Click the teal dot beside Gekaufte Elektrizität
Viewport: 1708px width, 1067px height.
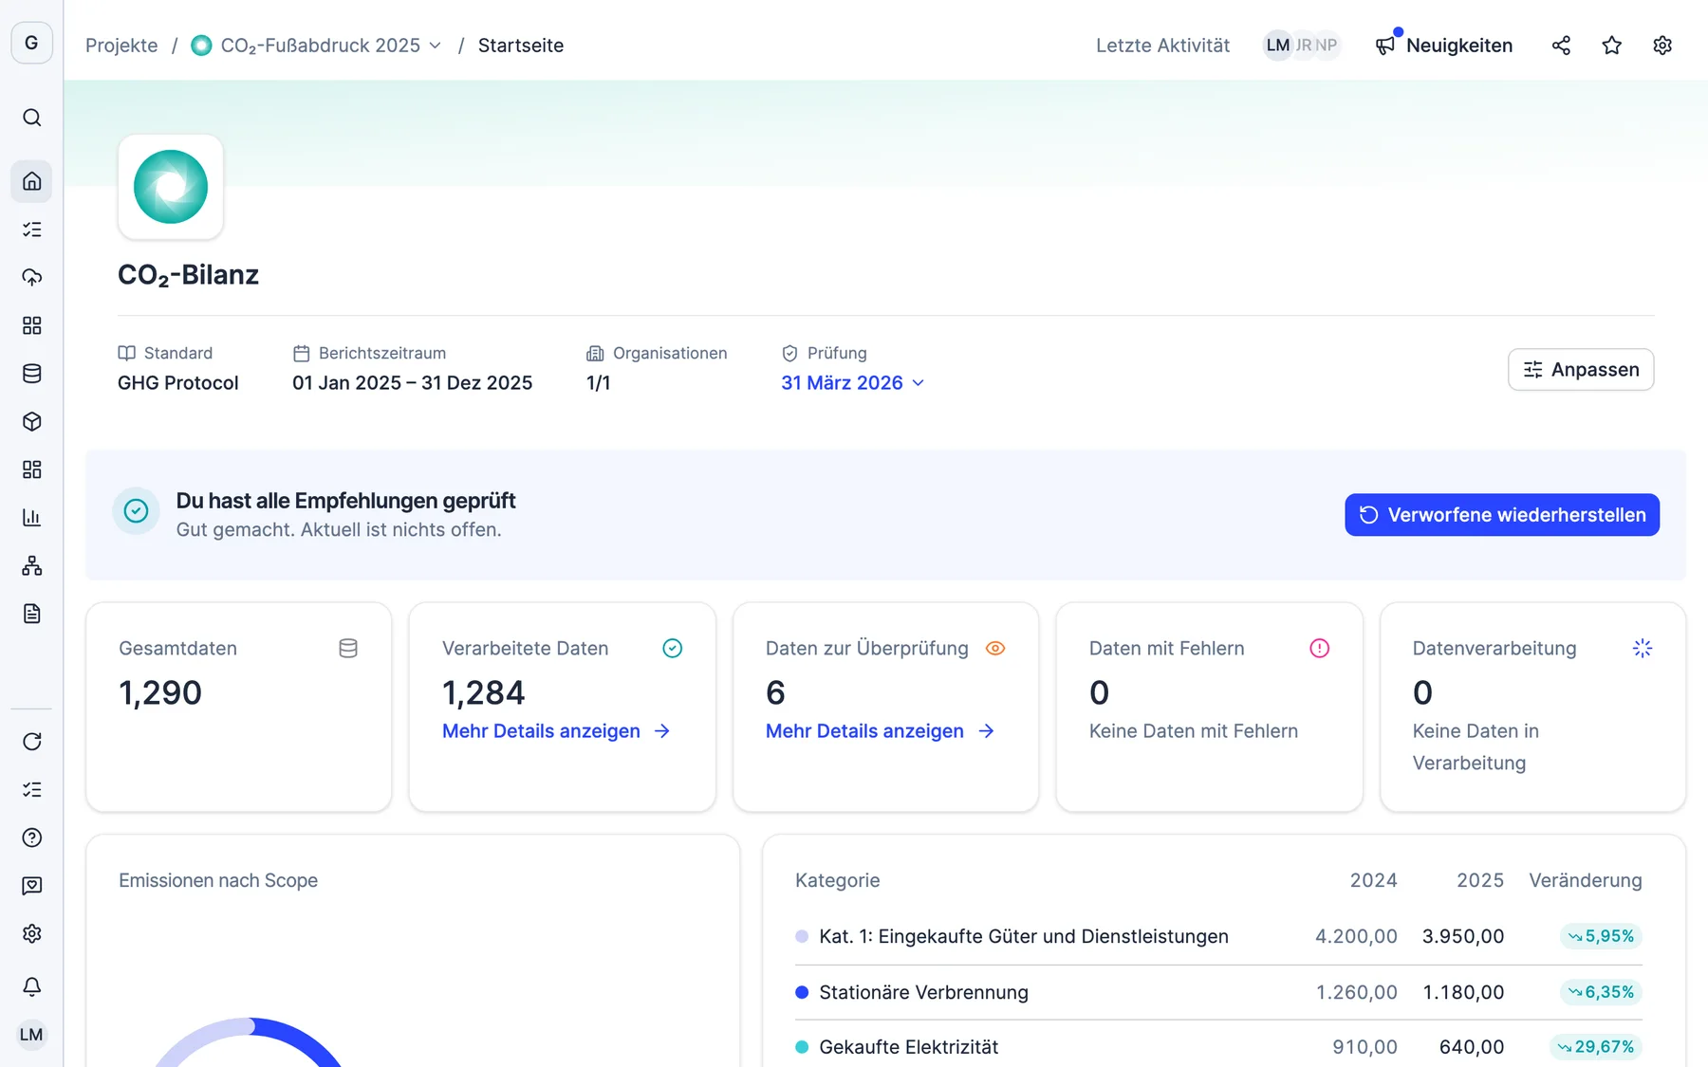802,1047
